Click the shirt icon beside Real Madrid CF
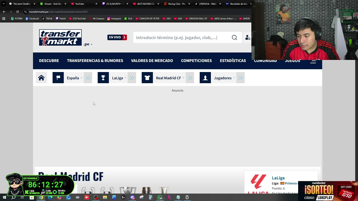358x201 pixels. [147, 78]
